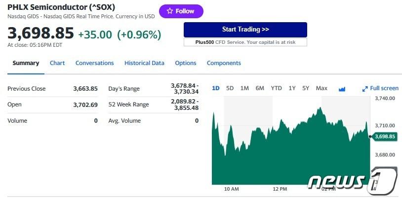The image size is (402, 201).
Task: Click the 3,710.00 axis label
Action: [385, 126]
